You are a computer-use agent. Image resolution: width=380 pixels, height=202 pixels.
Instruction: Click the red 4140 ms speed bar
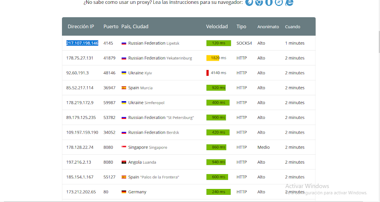tap(208, 73)
